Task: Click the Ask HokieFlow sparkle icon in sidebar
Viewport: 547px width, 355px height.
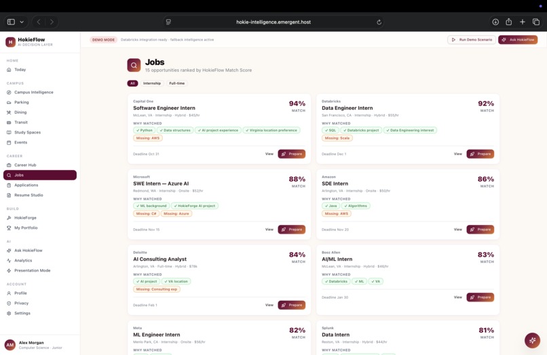Action: click(x=9, y=251)
